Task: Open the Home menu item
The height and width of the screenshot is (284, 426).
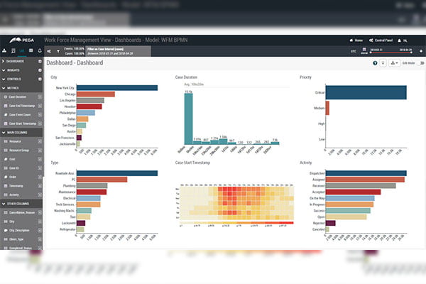Action: (358, 40)
